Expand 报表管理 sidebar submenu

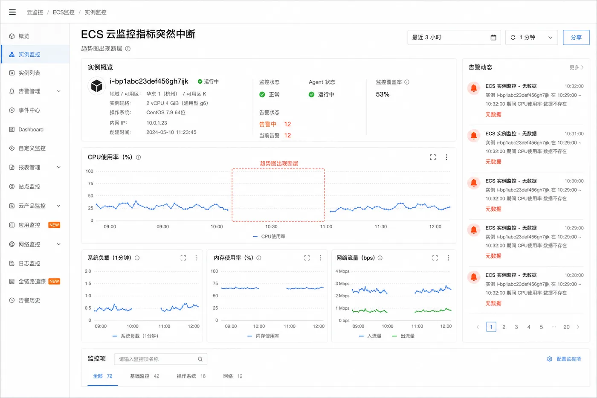click(x=59, y=167)
